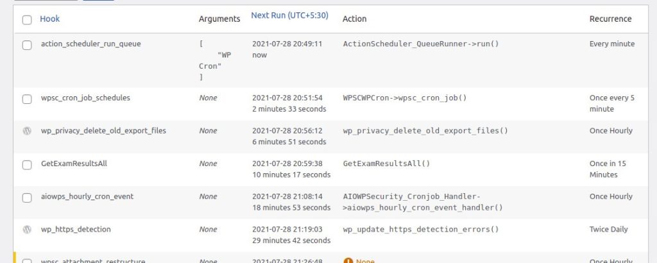Sort the table by the Hook column

(49, 19)
